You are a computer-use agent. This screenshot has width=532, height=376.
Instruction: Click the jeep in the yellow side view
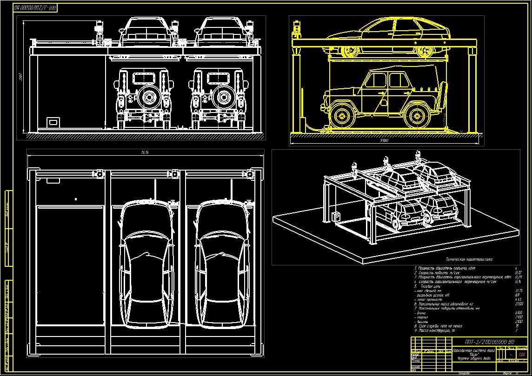385,100
